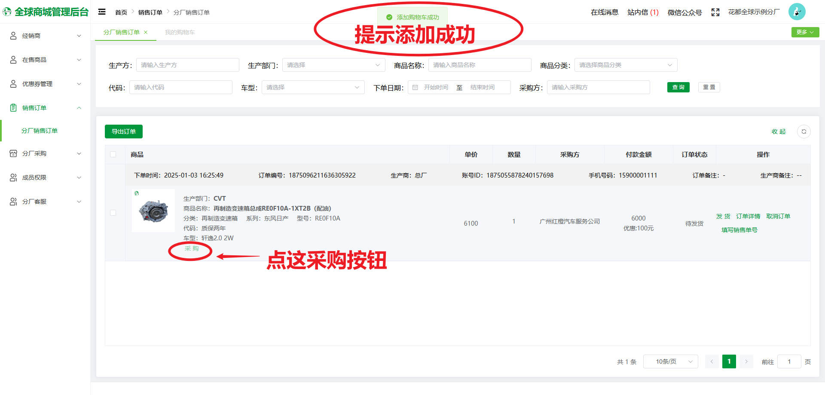This screenshot has width=825, height=395.
Task: Close the 分厂销售订单 tab with X
Action: click(146, 32)
